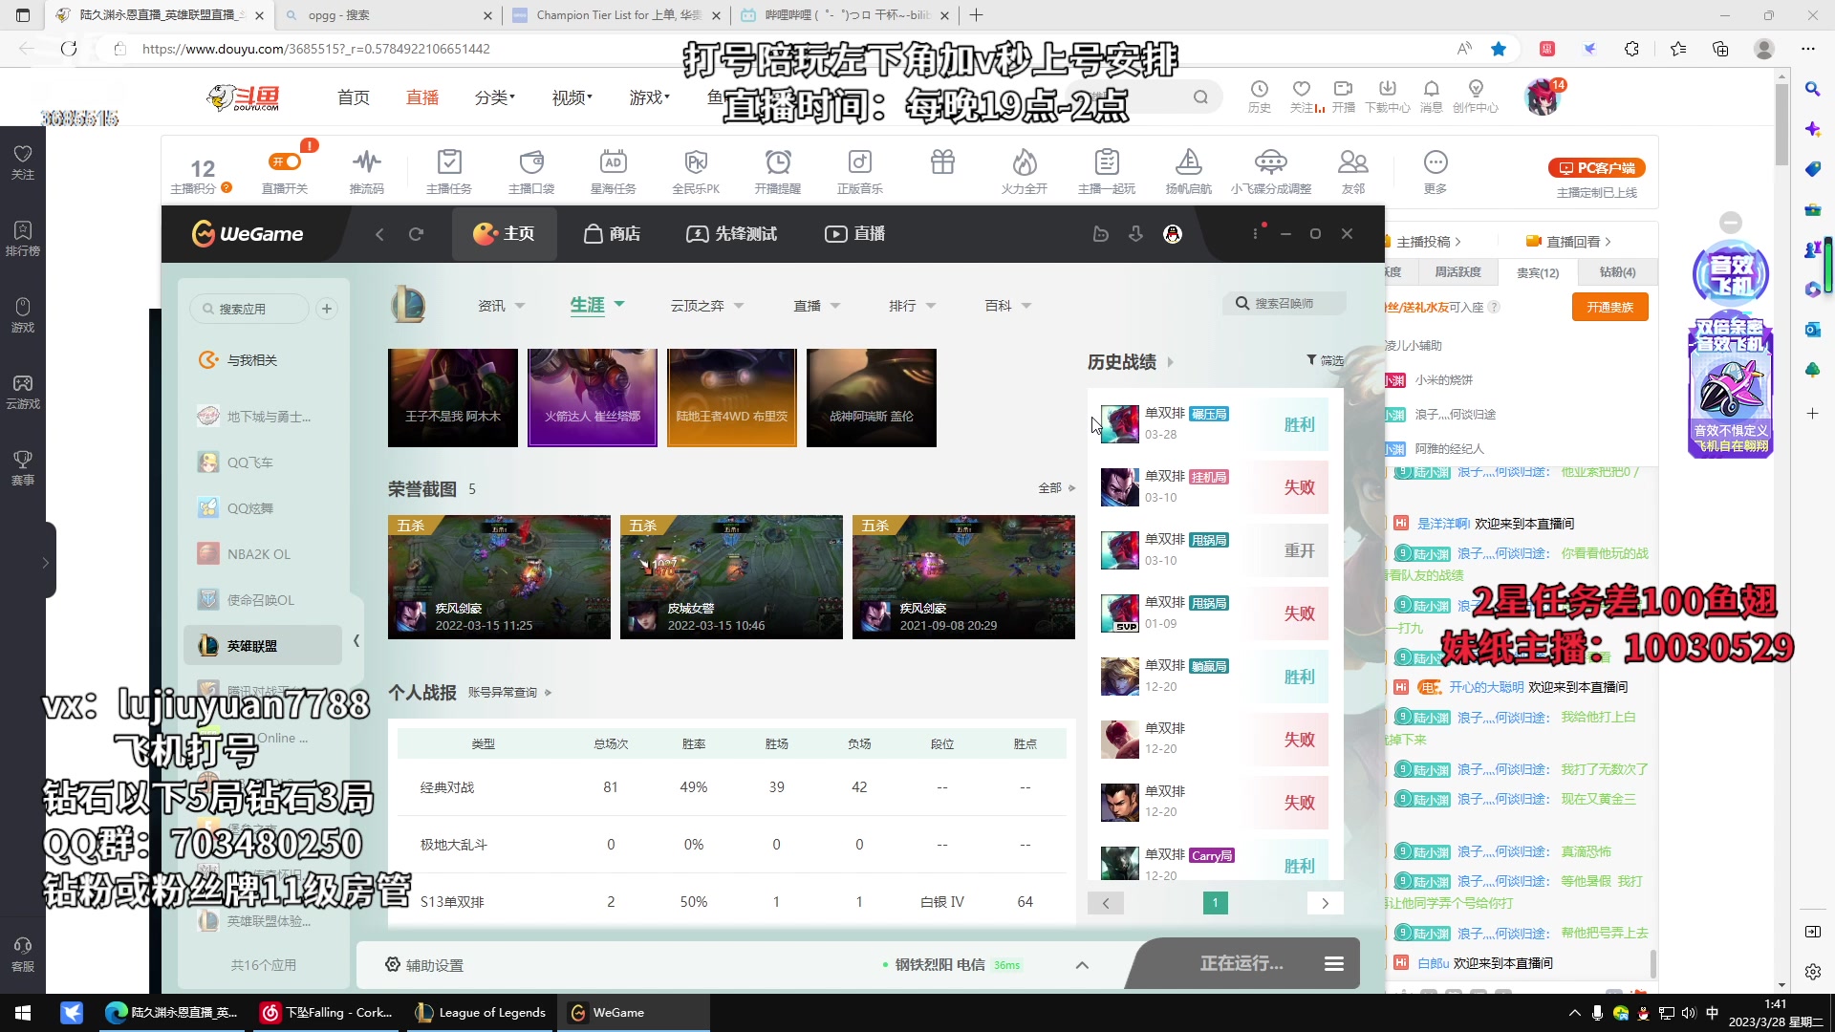The height and width of the screenshot is (1032, 1835).
Task: Open the 主播一起玩 icon
Action: [1107, 162]
